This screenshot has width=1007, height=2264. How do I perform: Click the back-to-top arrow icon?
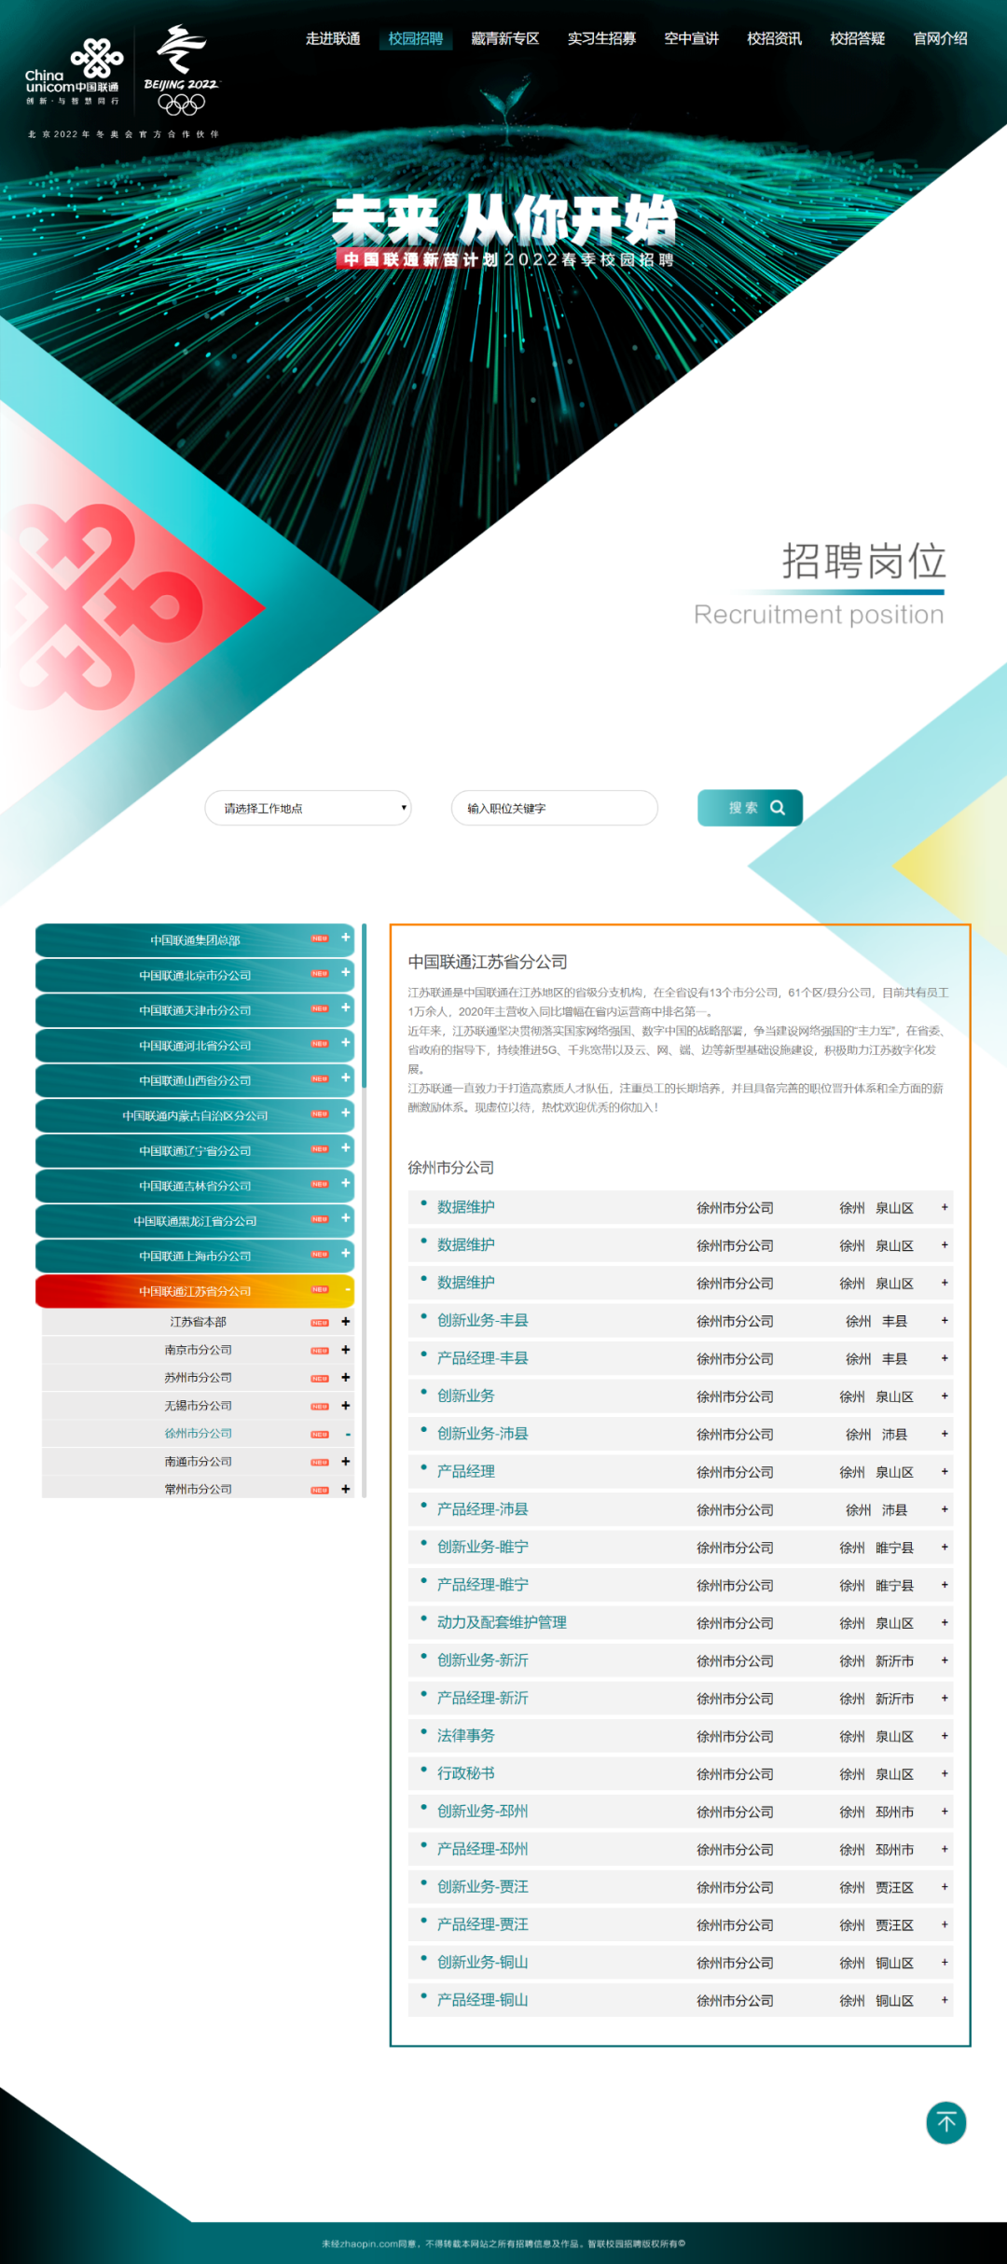(945, 2123)
